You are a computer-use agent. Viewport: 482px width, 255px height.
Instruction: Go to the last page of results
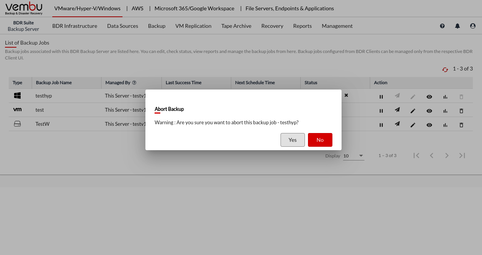pos(462,156)
